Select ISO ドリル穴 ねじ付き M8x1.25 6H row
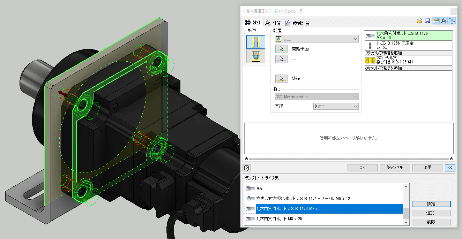 click(408, 60)
